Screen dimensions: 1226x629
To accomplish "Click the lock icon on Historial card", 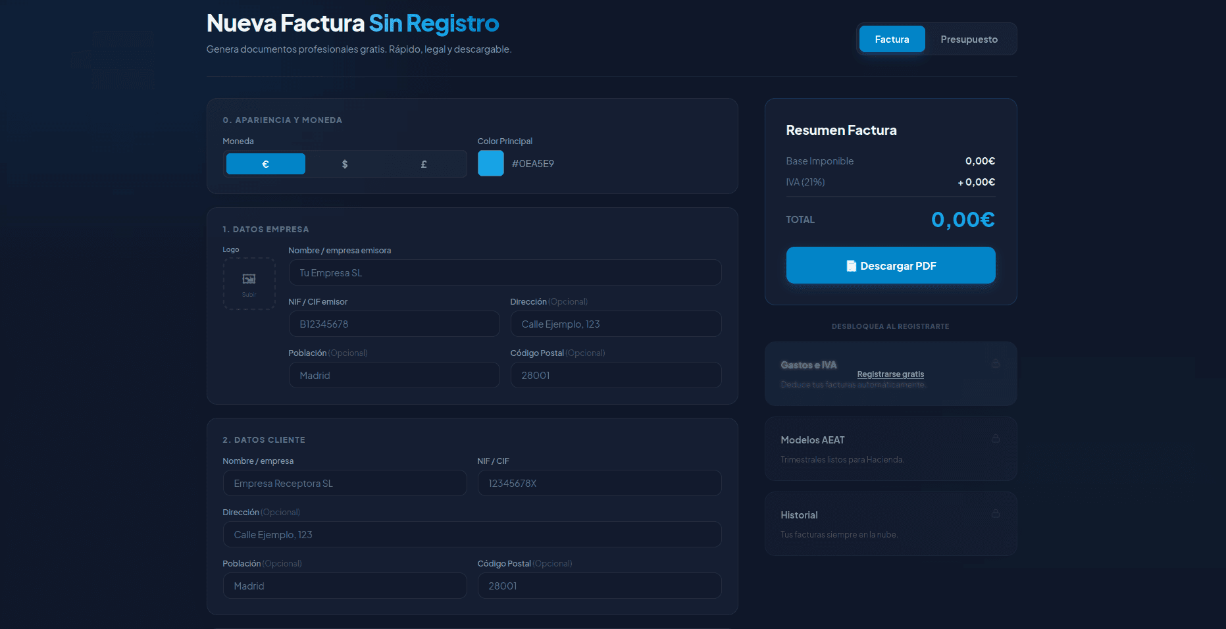I will [x=995, y=514].
